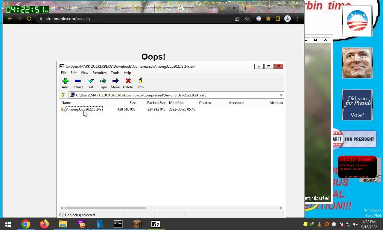The height and width of the screenshot is (230, 383).
Task: Click the scroll-right arrow in the 7-Zip list
Action: pos(281,208)
